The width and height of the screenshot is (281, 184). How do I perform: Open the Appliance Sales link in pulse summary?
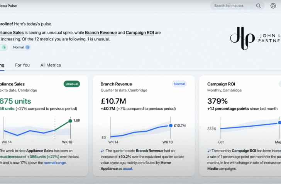tap(12, 33)
